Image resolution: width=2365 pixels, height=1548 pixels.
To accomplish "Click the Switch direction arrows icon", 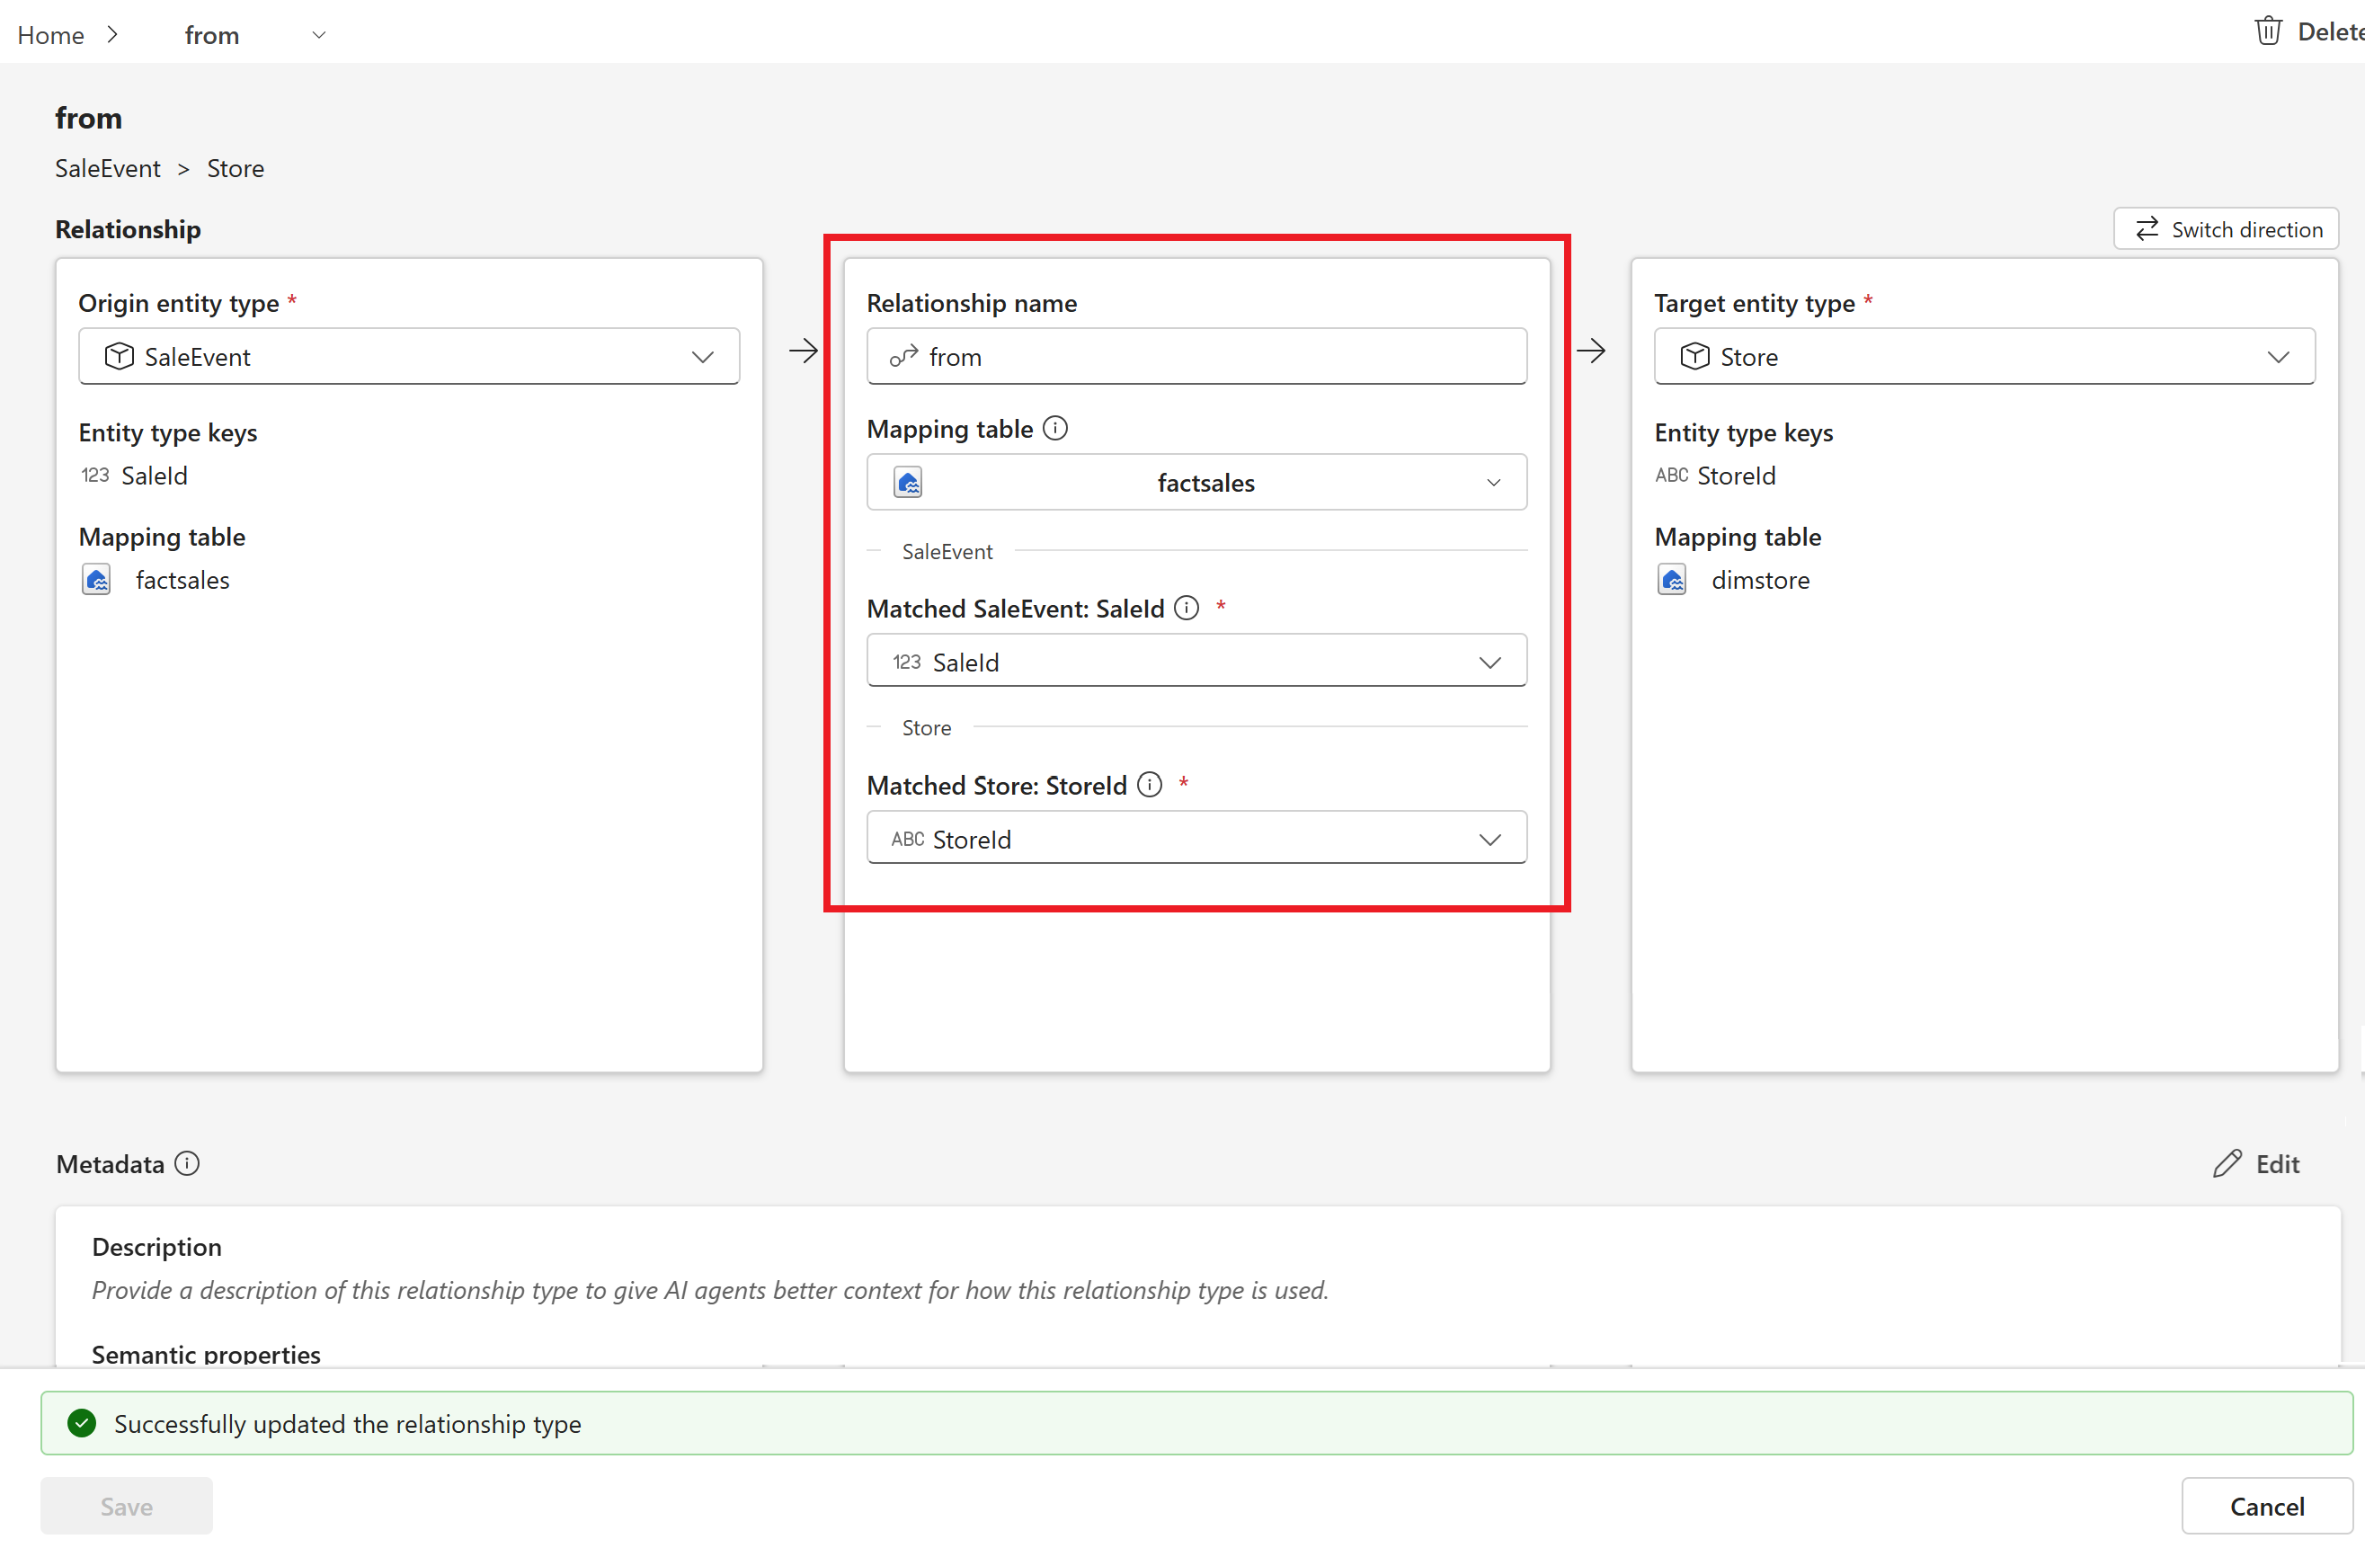I will pos(2147,229).
